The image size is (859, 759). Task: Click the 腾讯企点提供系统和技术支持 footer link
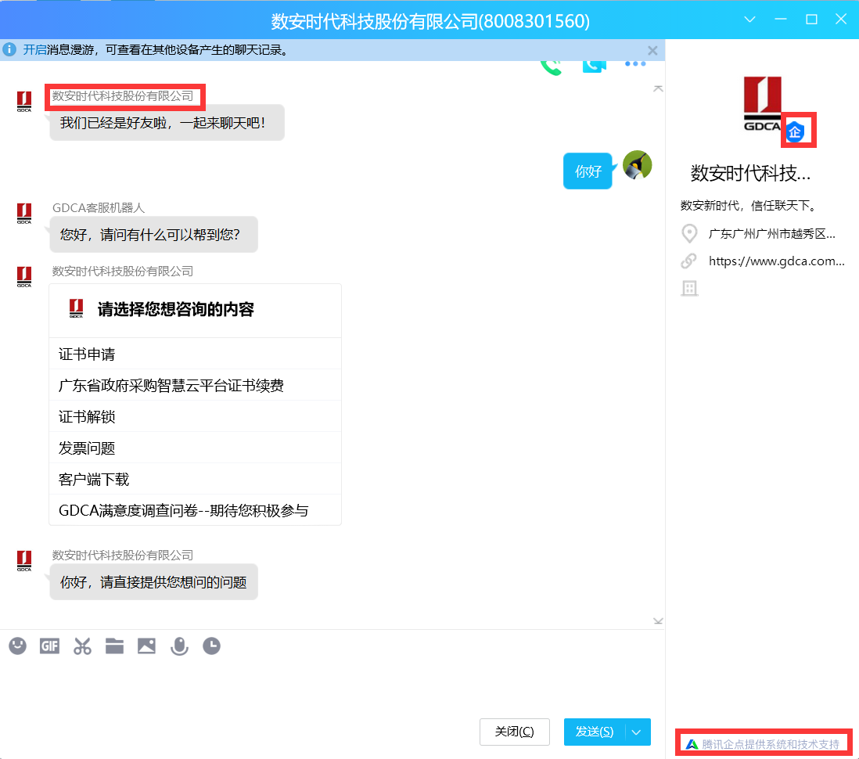coord(771,744)
